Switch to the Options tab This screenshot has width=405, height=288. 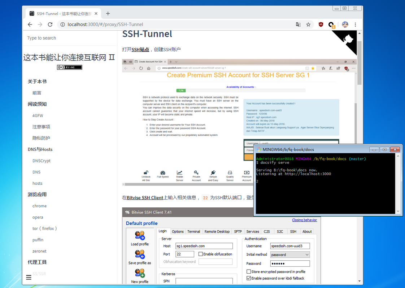178,231
